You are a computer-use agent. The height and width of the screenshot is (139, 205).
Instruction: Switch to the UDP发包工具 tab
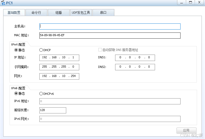pyautogui.click(x=81, y=13)
